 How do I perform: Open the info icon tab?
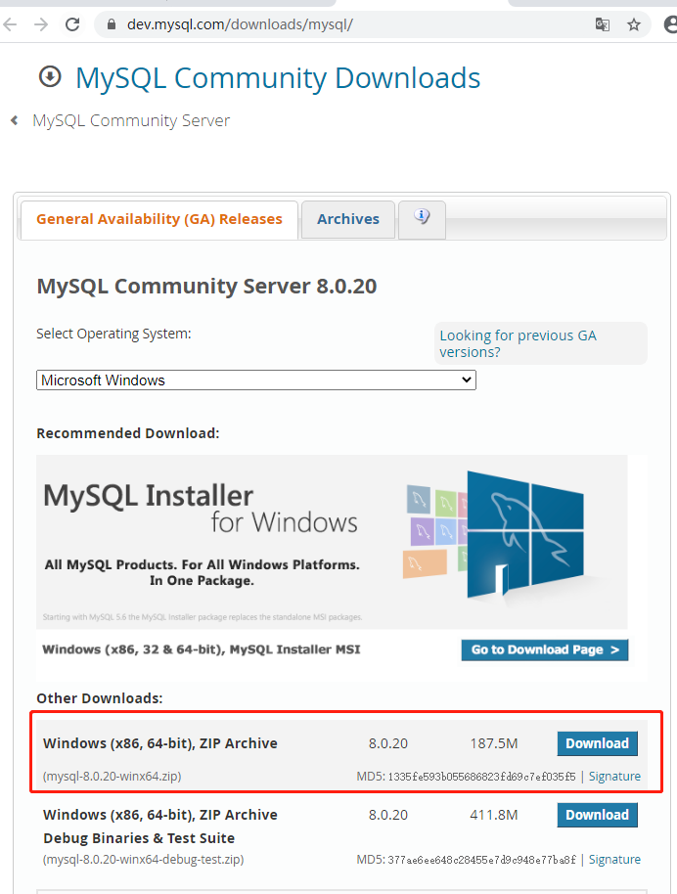(x=422, y=219)
